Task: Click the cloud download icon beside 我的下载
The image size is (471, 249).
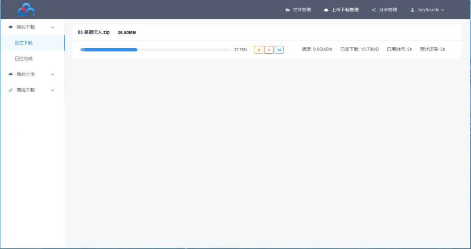Action: click(x=11, y=27)
